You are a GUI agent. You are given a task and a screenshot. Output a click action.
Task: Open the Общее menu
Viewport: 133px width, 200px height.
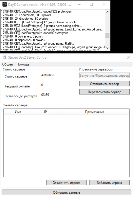(7, 64)
